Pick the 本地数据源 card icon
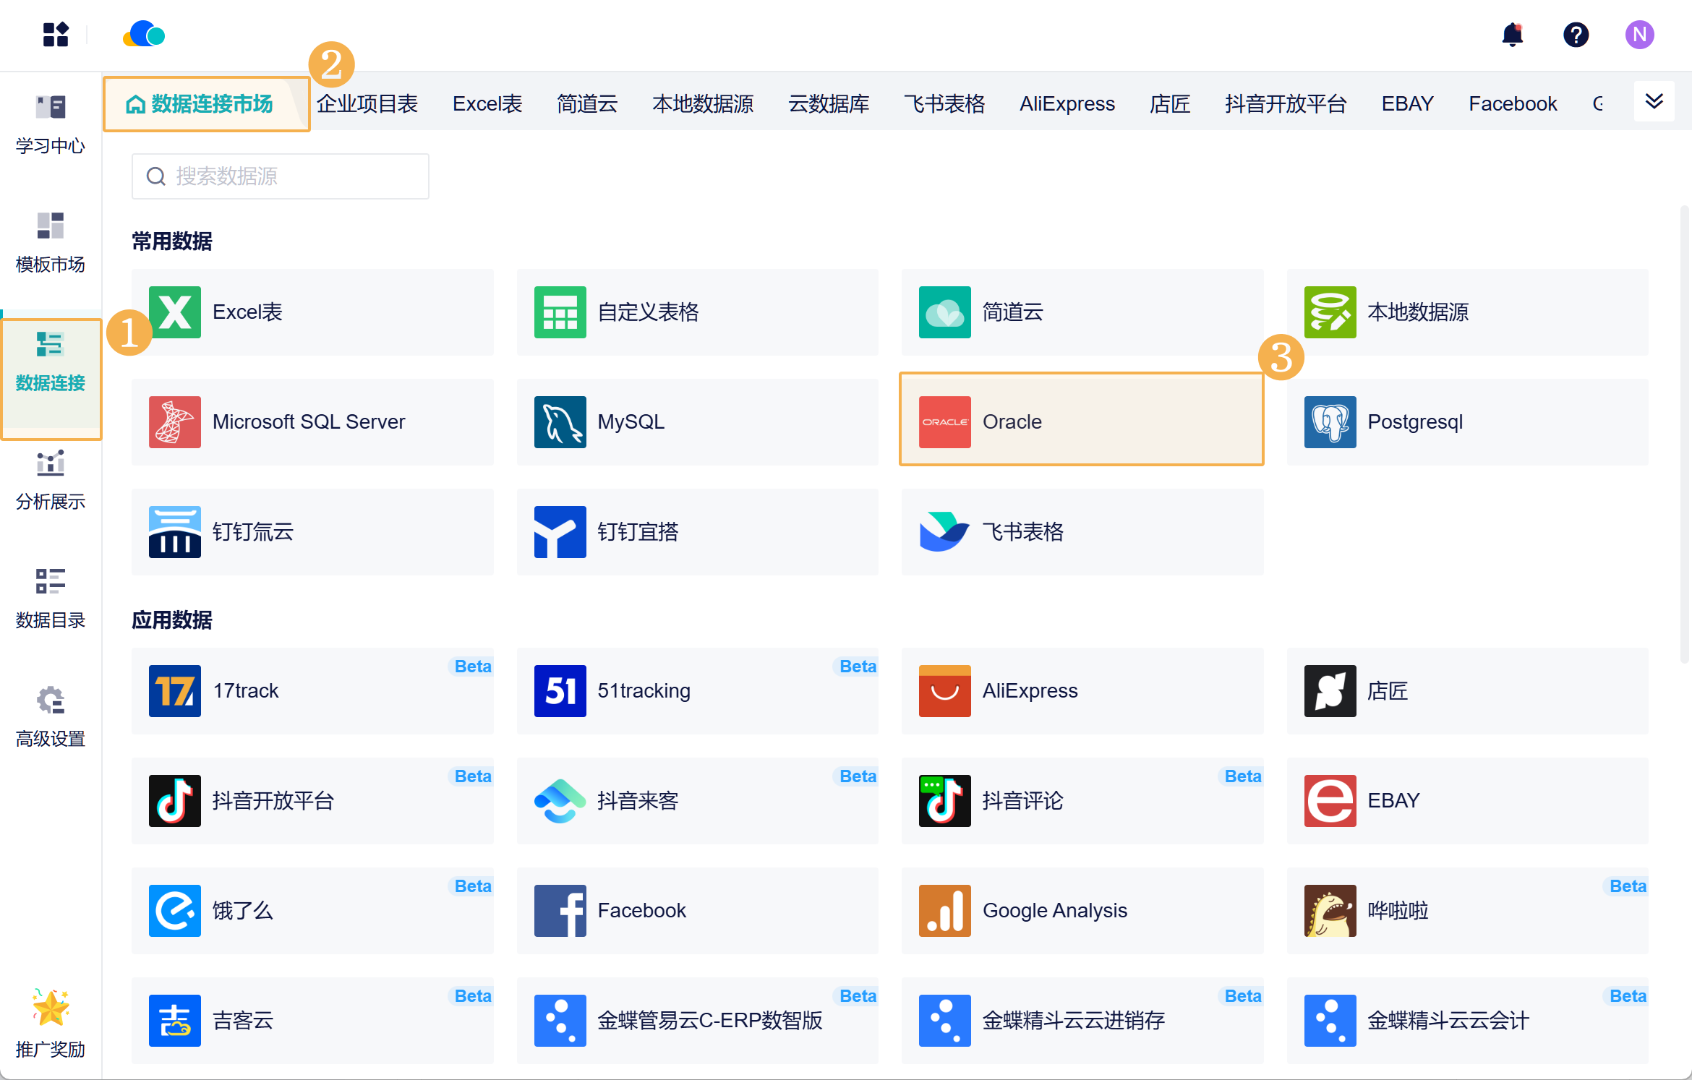 pos(1330,312)
